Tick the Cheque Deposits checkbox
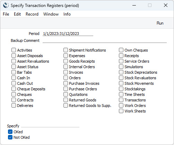 [14, 89]
